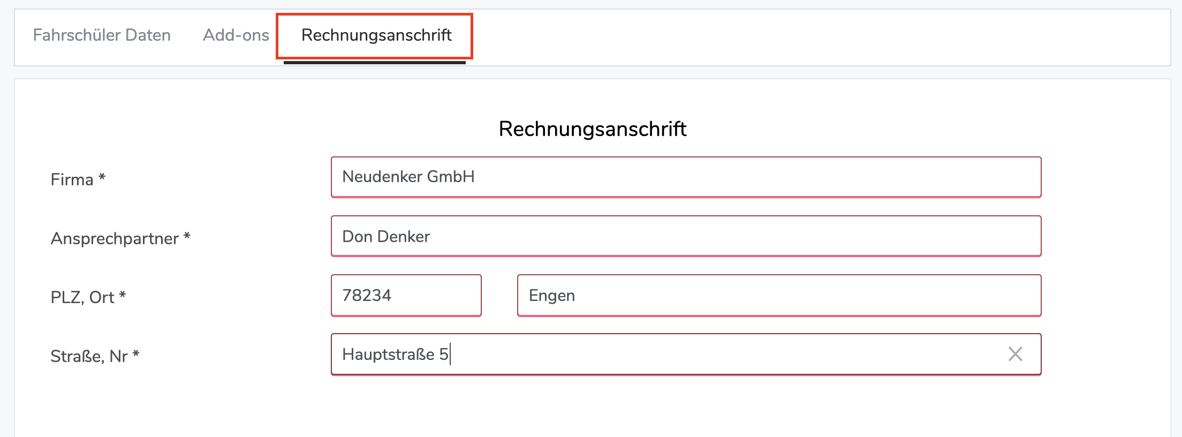Click the Rechnungsanschrift form heading
Image resolution: width=1182 pixels, height=437 pixels.
coord(593,129)
